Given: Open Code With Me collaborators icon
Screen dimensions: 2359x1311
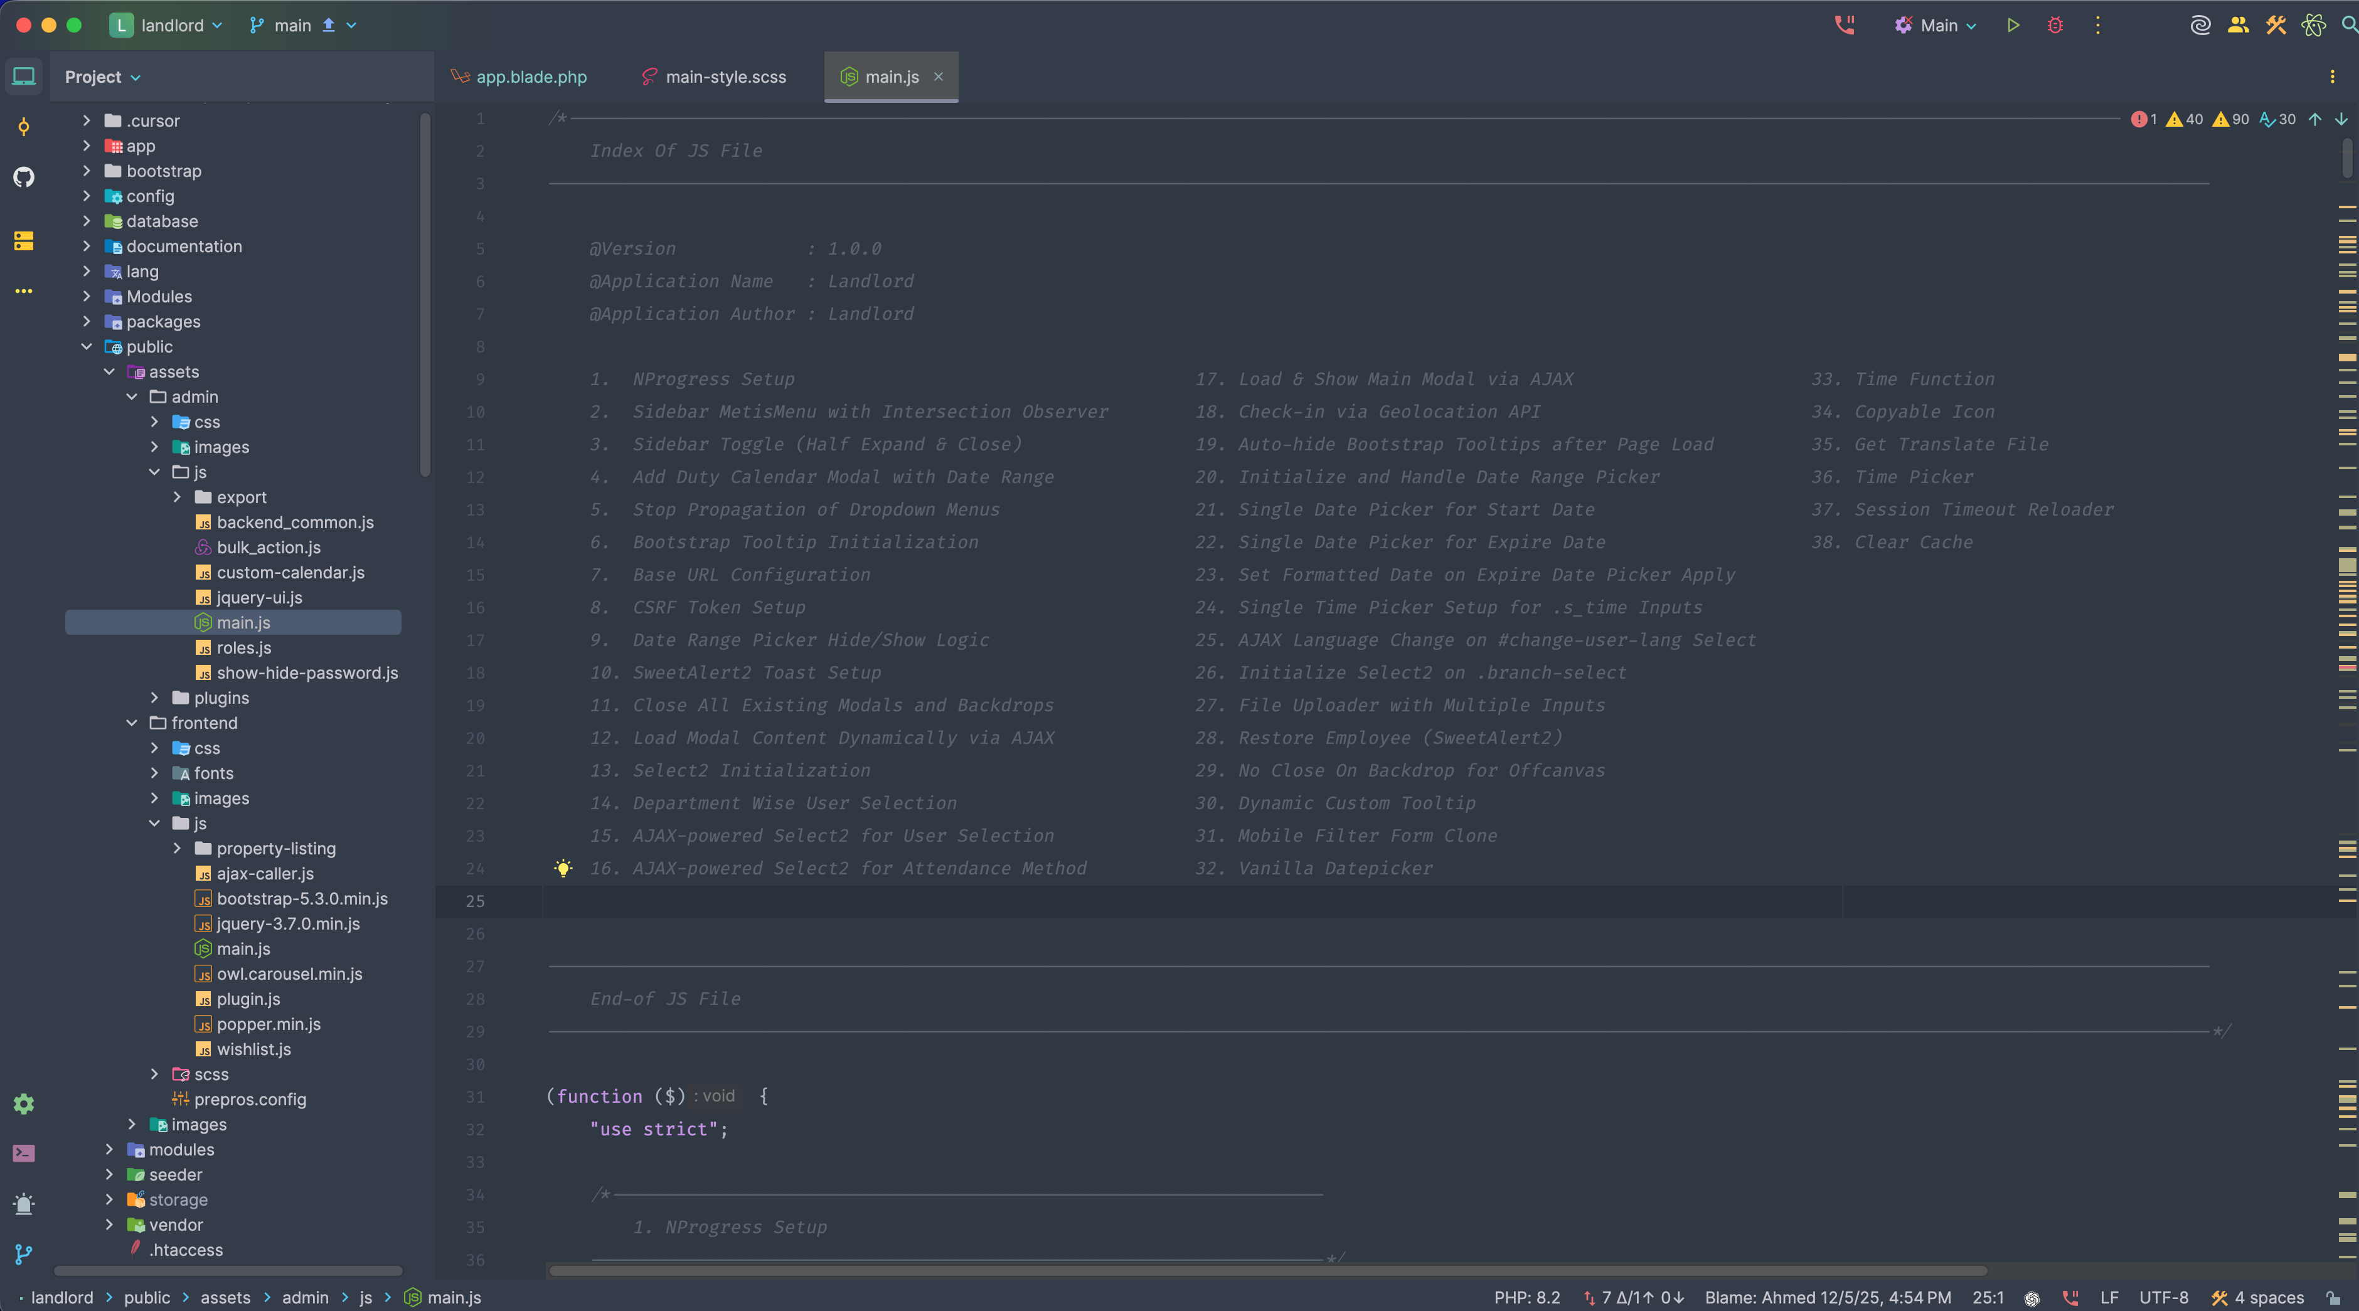Looking at the screenshot, I should (x=2237, y=26).
